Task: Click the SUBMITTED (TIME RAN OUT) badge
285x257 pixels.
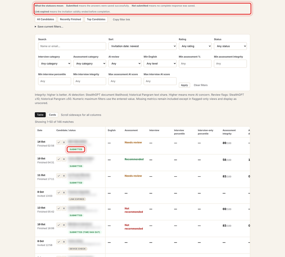Action: coord(85,232)
